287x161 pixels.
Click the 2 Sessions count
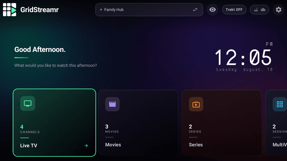(280, 128)
